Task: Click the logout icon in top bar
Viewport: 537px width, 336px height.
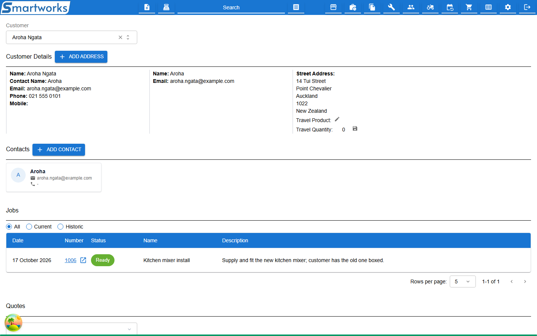Action: [527, 7]
